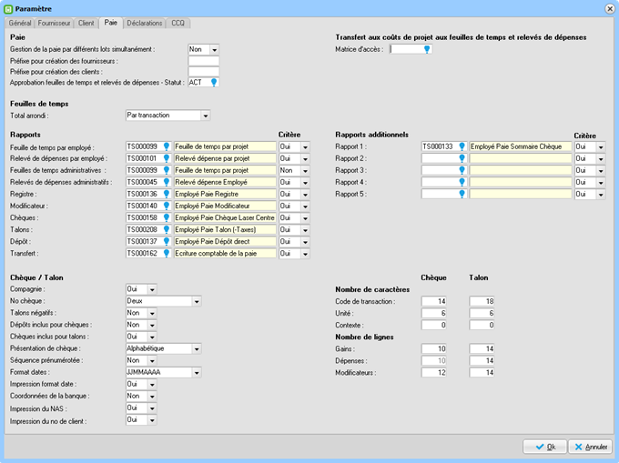Click lookup pin beside Chèques TS000158

point(167,217)
